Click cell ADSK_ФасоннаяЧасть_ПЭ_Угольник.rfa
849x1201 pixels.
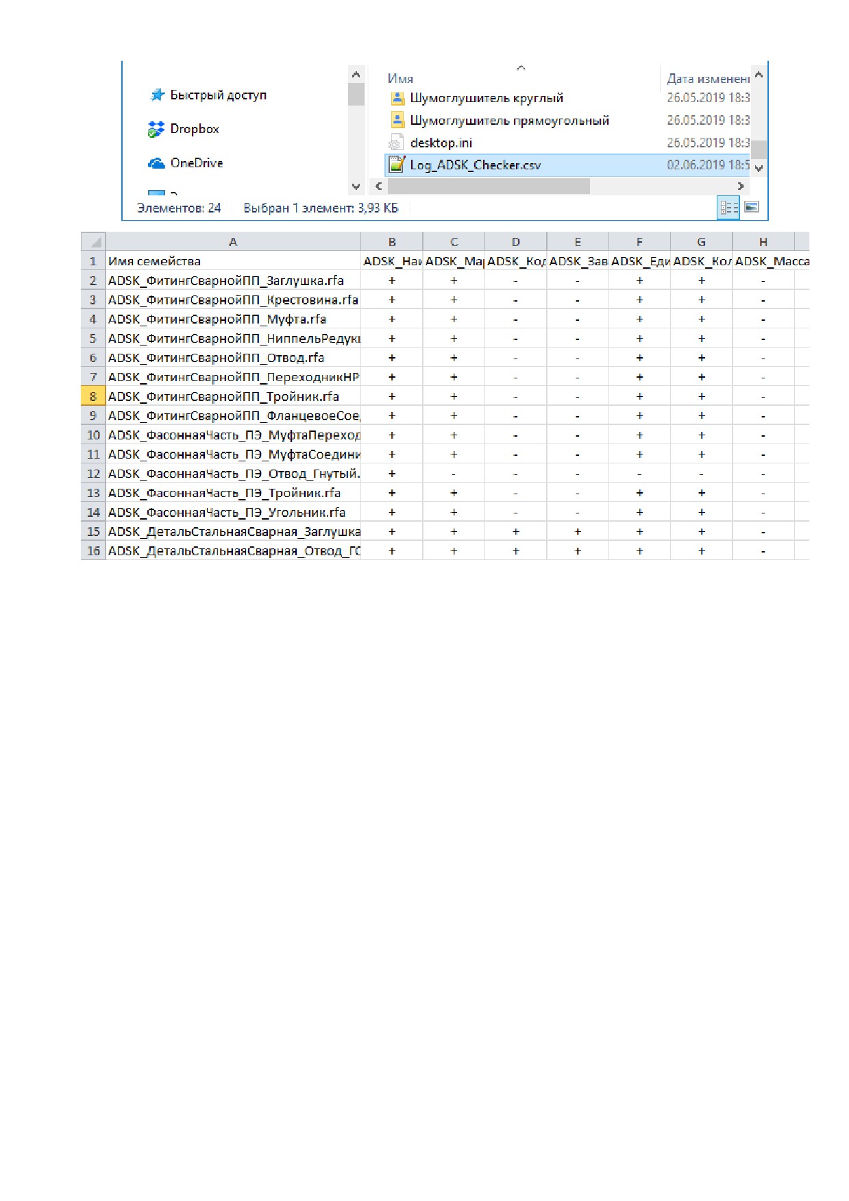click(233, 512)
